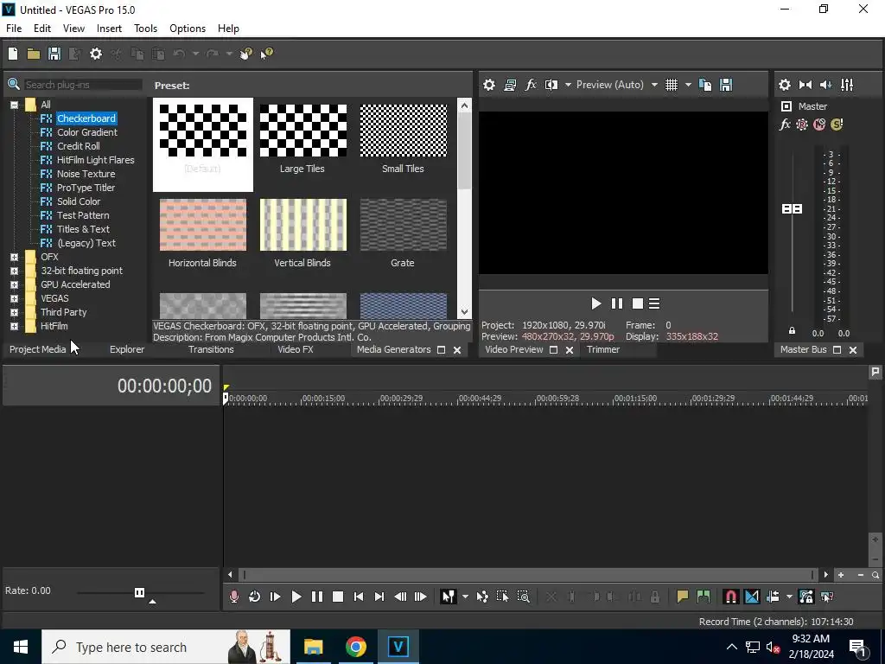The height and width of the screenshot is (664, 885).
Task: Toggle Lock Envelopes to Events icon
Action: point(806,597)
